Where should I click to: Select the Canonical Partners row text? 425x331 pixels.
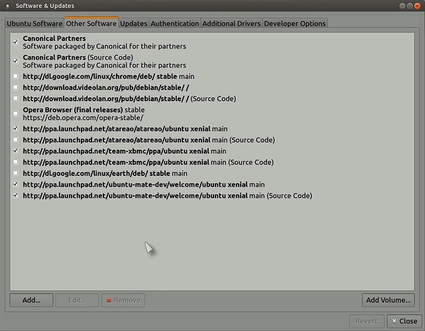pos(104,42)
